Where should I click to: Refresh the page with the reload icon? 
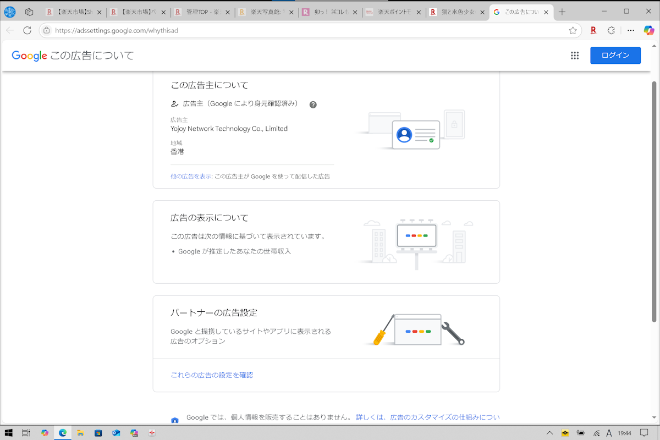point(27,31)
